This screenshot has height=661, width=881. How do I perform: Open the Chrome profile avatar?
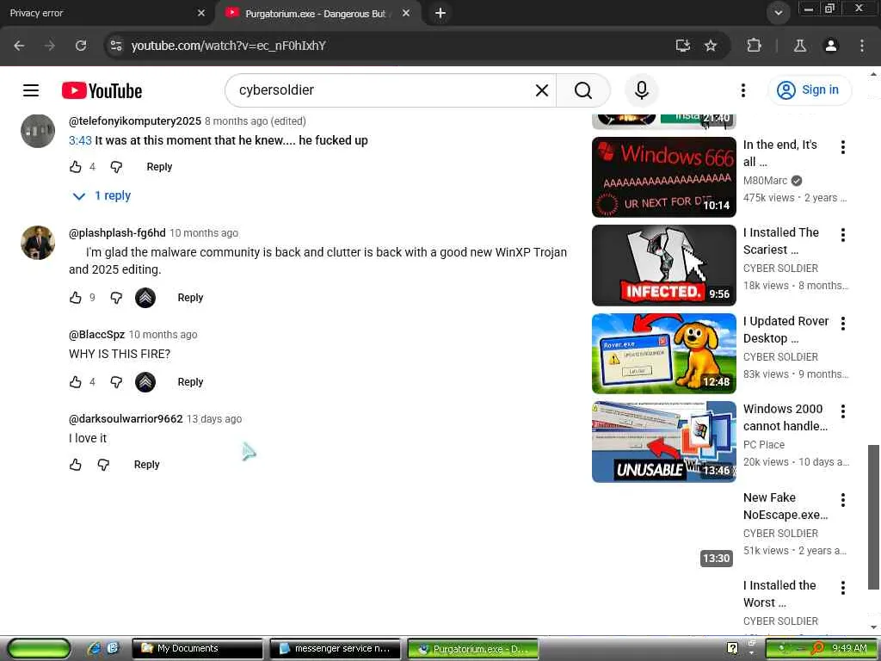(830, 46)
